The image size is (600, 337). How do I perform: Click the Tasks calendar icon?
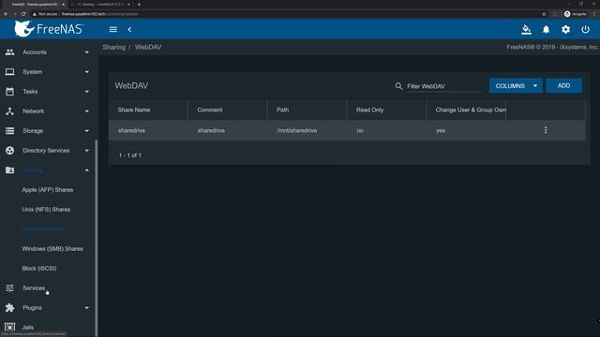10,92
